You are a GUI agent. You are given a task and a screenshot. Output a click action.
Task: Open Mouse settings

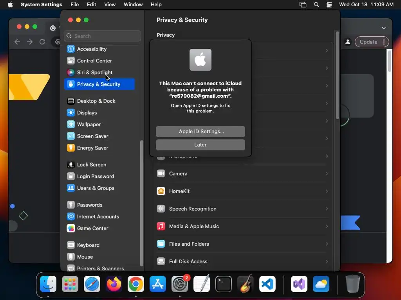click(x=99, y=257)
